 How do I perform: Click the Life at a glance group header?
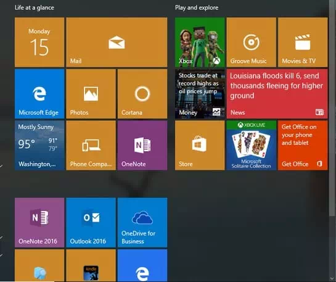(35, 8)
